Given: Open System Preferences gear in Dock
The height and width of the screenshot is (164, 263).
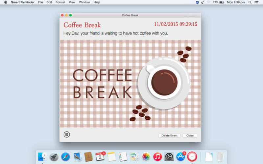Looking at the screenshot, I should click(169, 157).
